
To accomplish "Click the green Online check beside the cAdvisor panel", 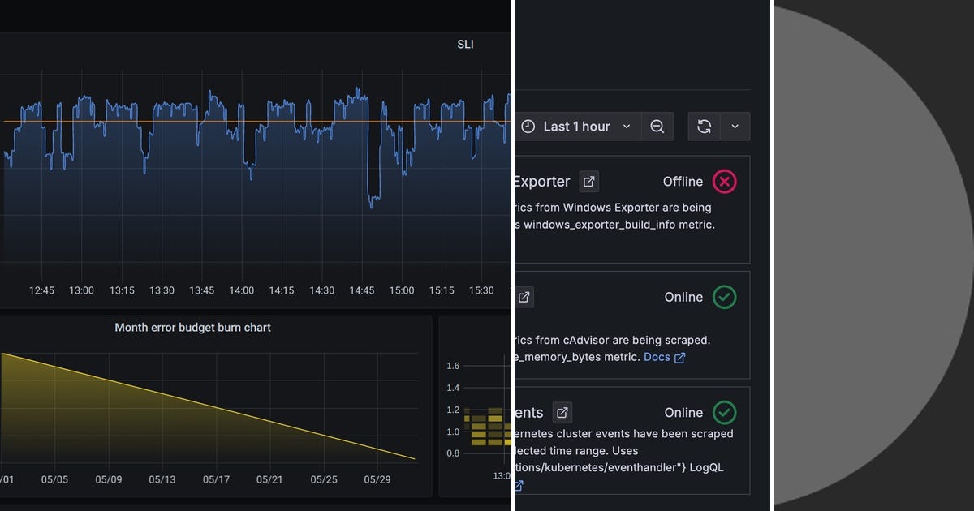I will [x=725, y=297].
